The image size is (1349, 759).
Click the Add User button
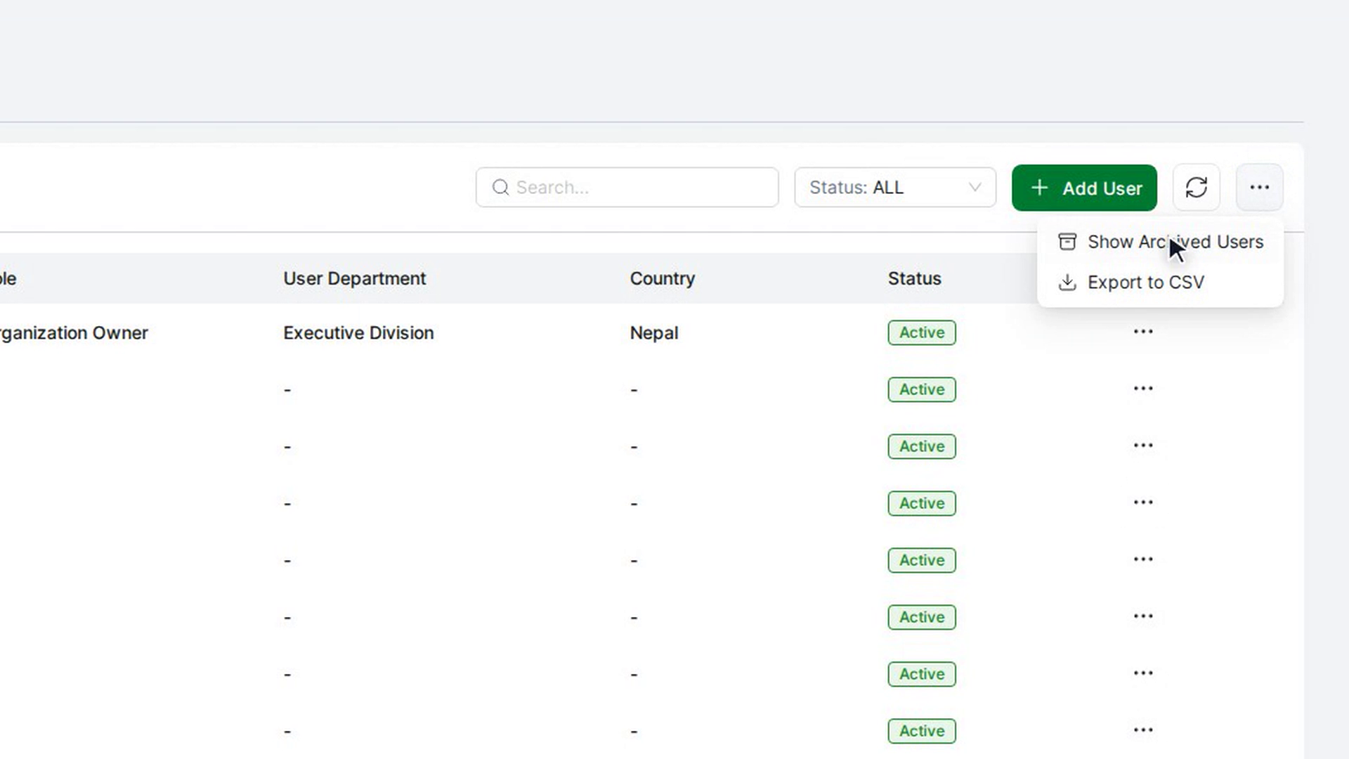(x=1084, y=188)
